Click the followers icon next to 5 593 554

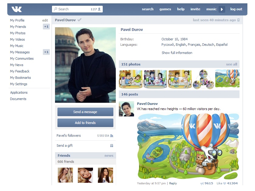coord(112,136)
